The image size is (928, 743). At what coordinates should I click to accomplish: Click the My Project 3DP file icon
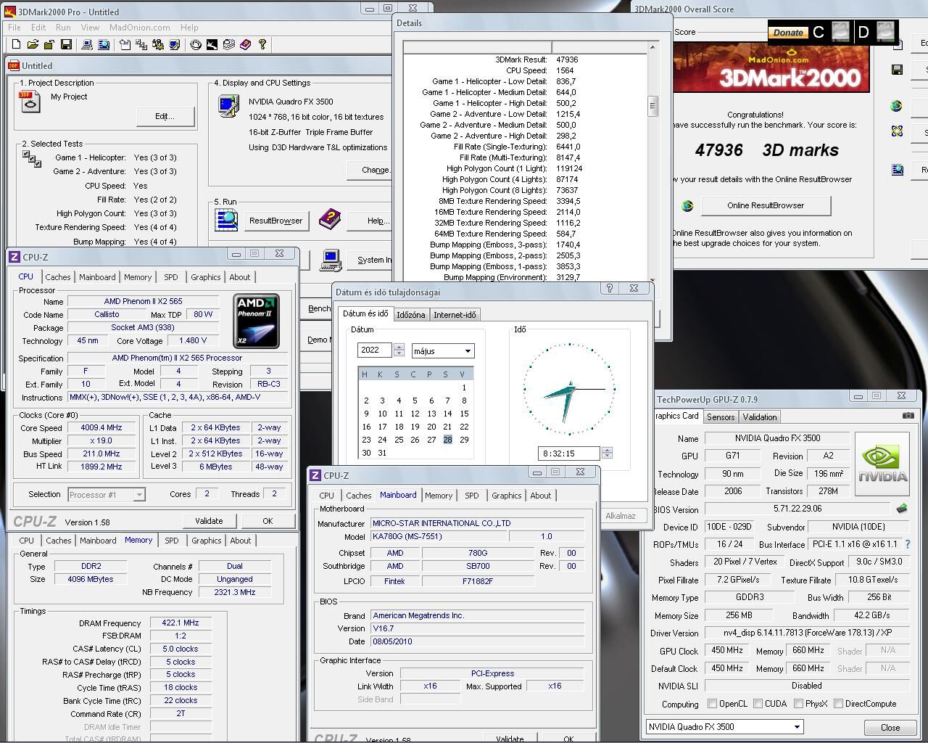(30, 102)
